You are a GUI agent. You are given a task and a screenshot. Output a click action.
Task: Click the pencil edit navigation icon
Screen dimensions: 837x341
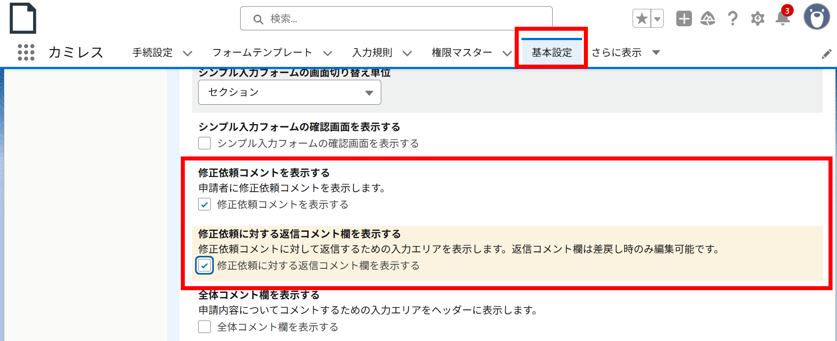(x=827, y=54)
